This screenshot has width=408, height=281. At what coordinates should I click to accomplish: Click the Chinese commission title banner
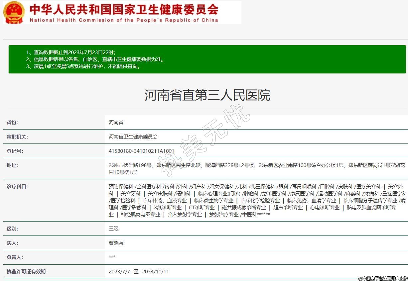[124, 9]
